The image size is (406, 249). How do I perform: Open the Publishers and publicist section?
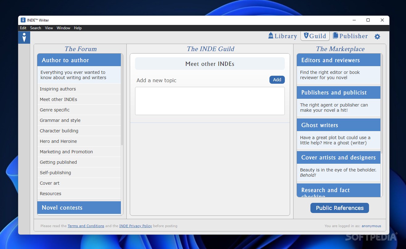(x=338, y=93)
